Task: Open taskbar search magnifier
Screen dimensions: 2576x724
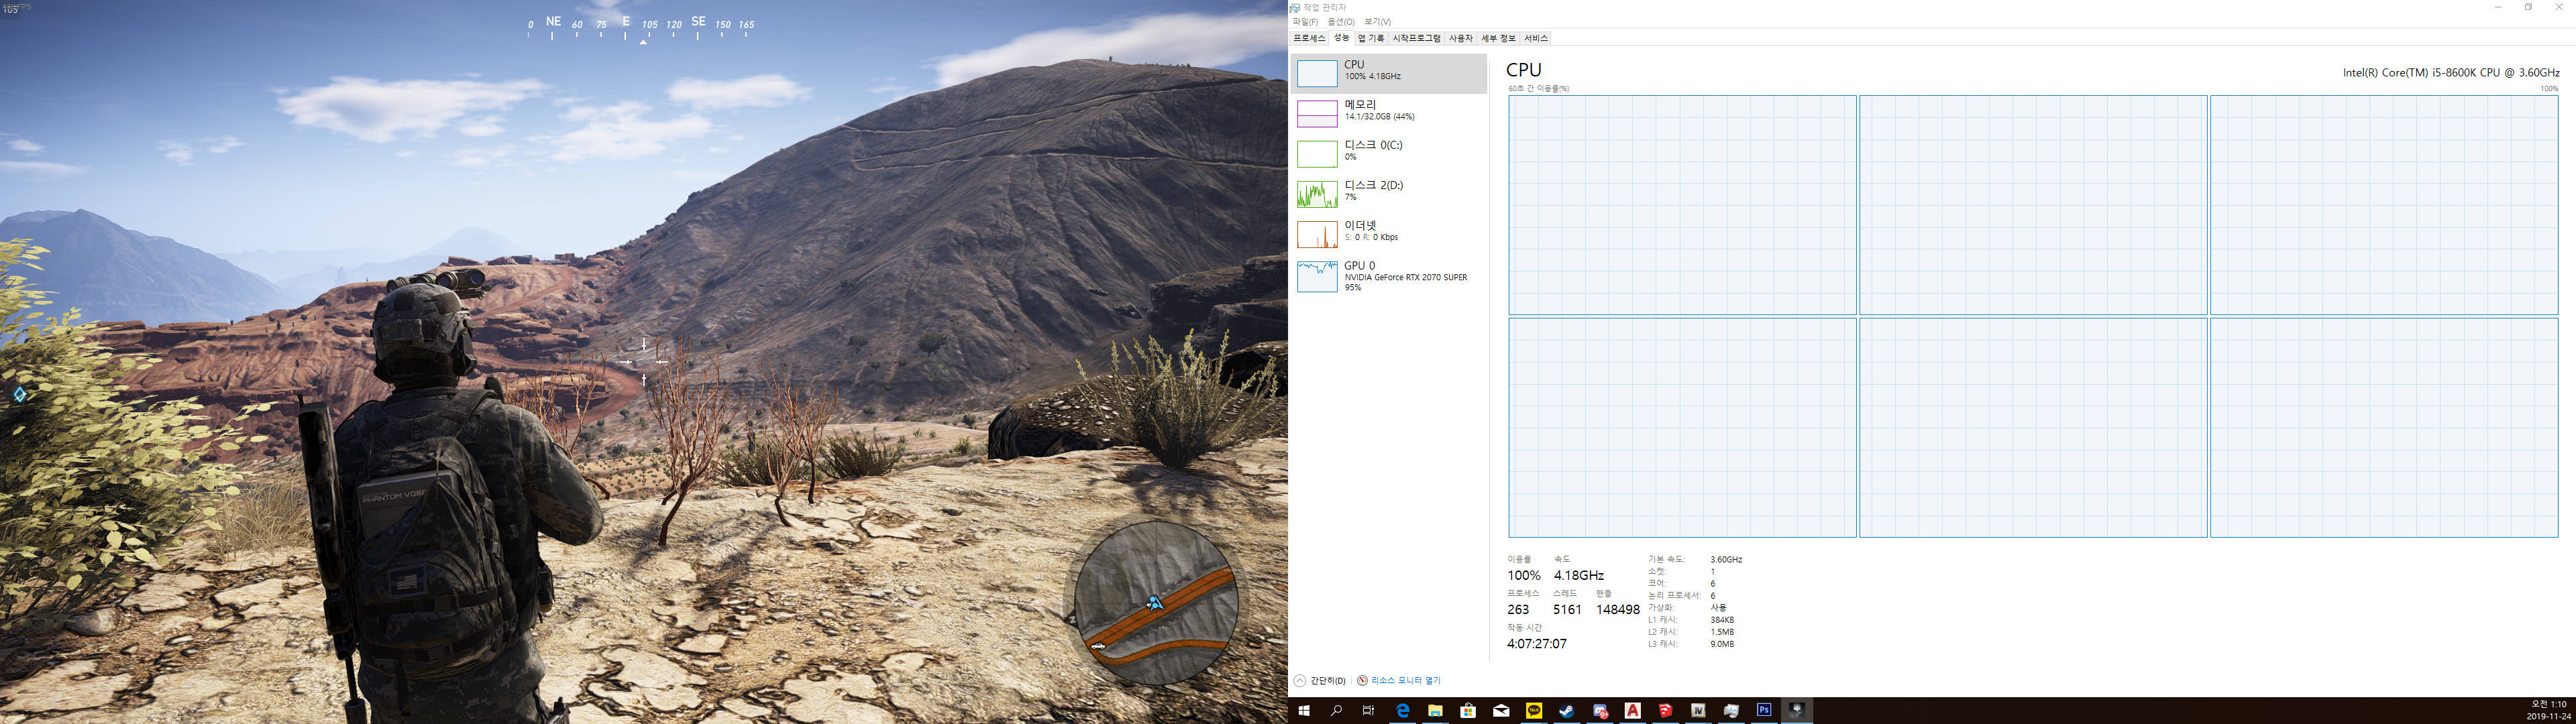Action: click(x=1336, y=711)
